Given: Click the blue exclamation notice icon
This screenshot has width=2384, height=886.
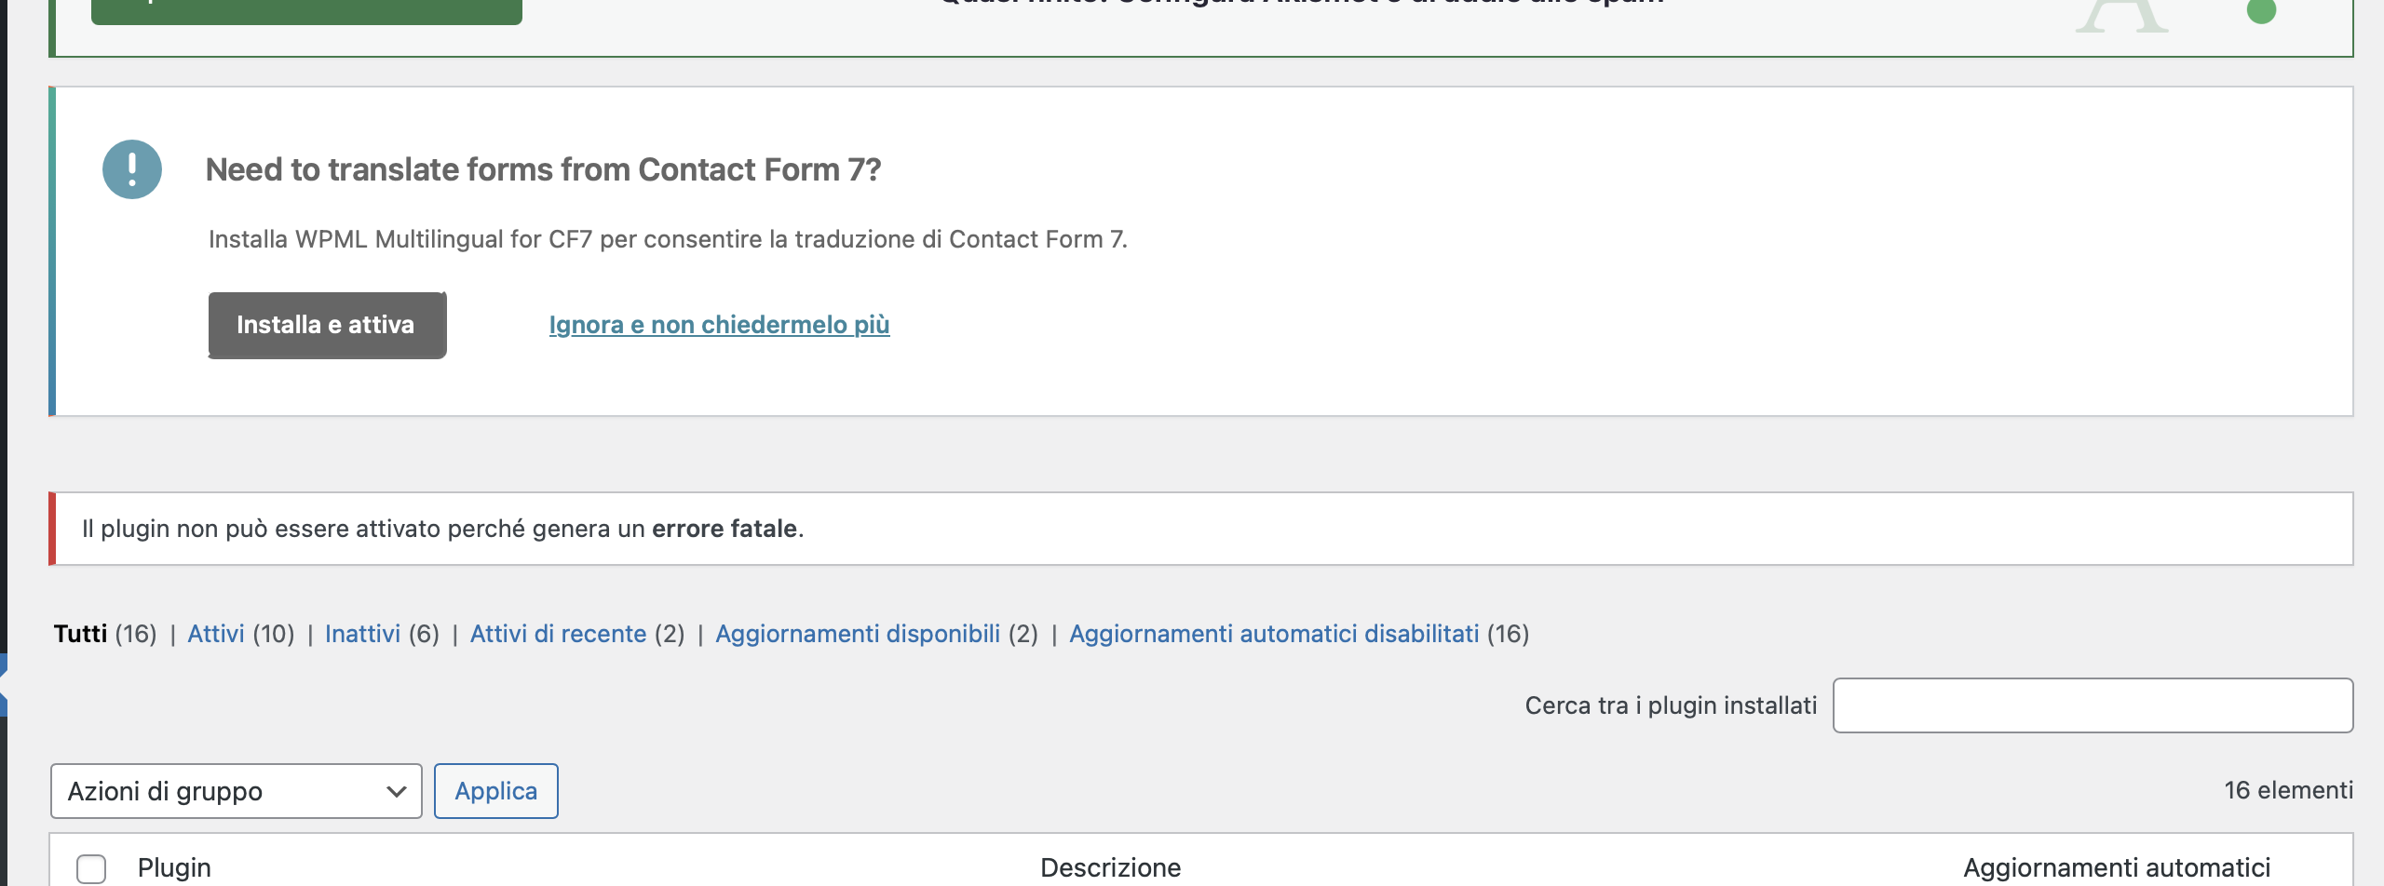Looking at the screenshot, I should pos(132,169).
